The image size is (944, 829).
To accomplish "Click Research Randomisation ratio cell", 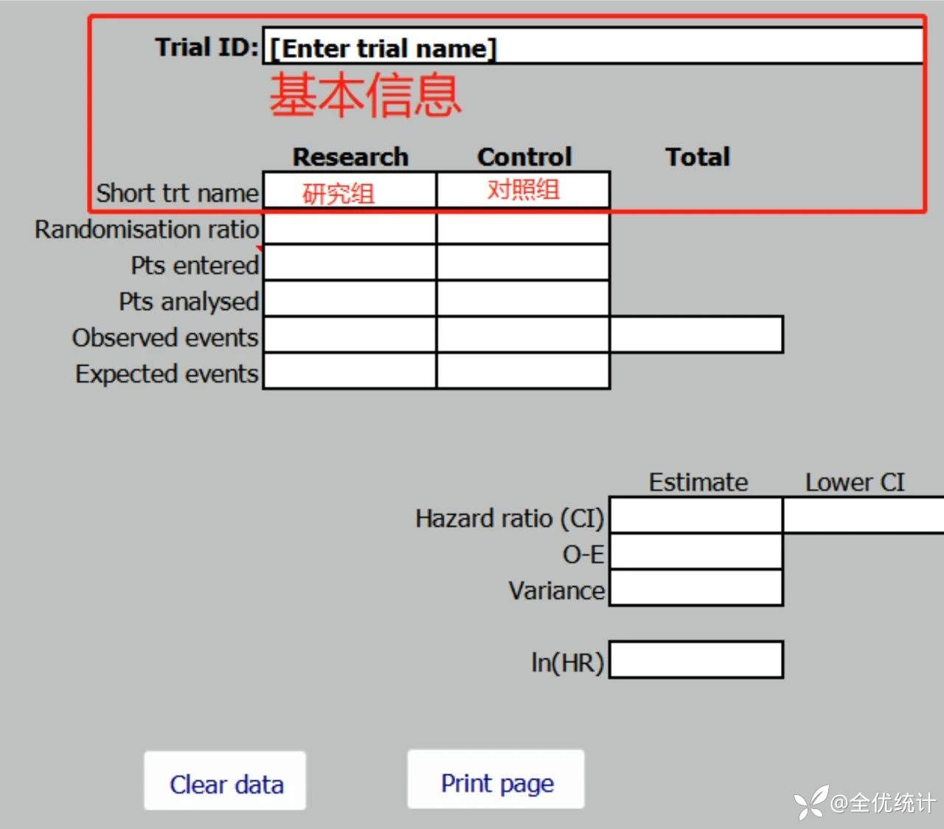I will (350, 229).
